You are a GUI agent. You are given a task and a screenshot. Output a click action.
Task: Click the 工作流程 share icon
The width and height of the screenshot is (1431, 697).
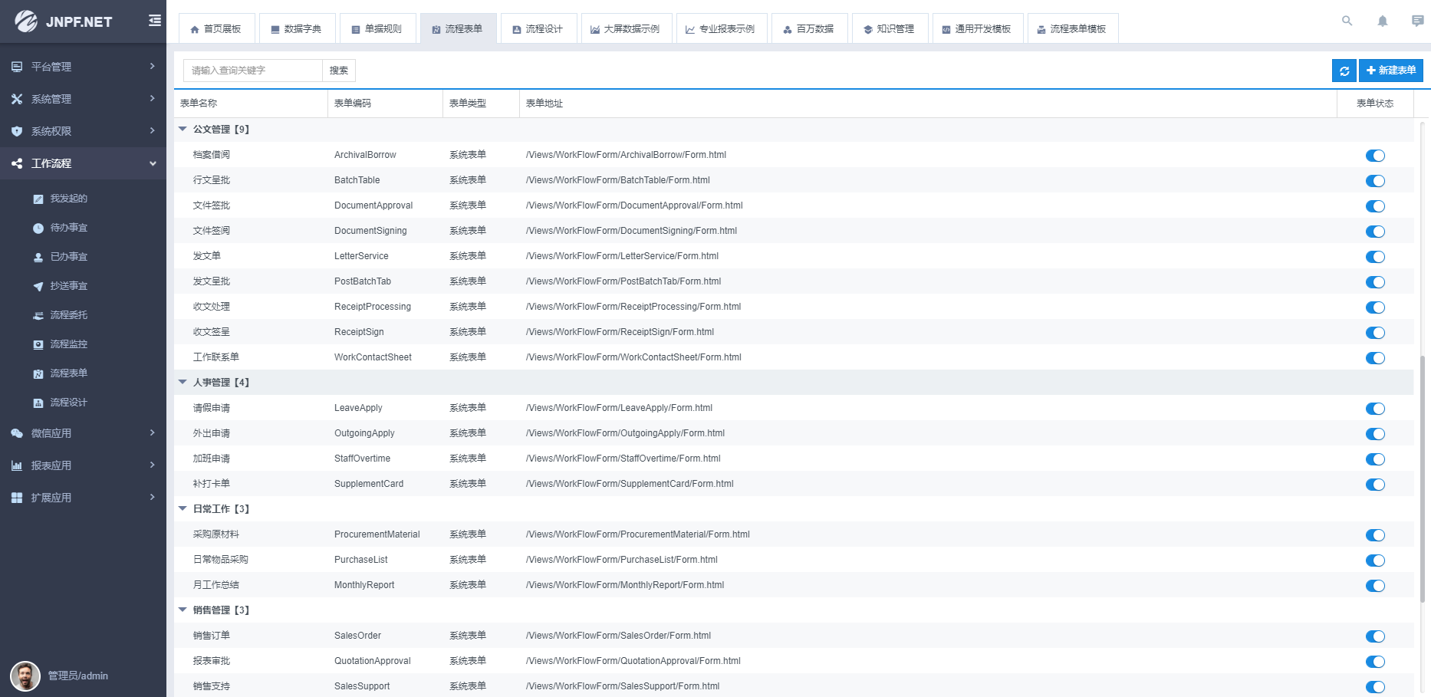(x=17, y=163)
